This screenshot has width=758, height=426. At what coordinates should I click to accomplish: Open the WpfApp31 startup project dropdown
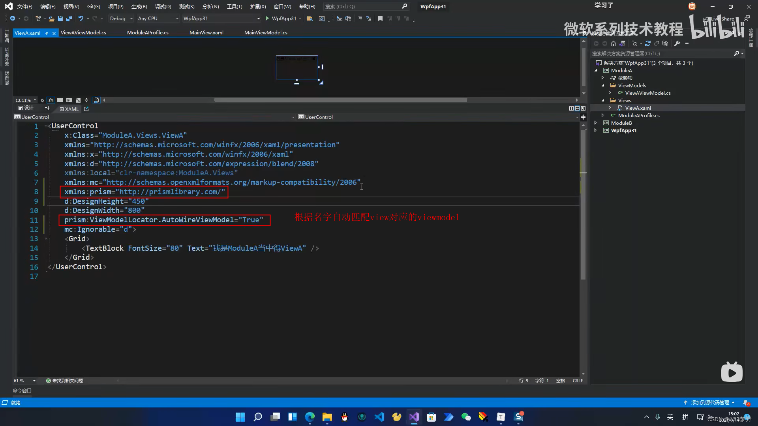tap(221, 19)
